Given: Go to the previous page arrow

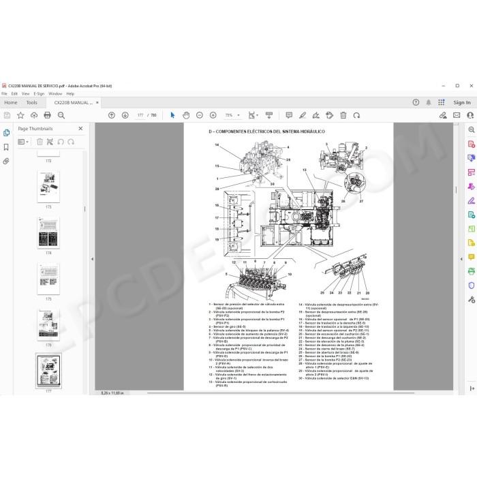Looking at the screenshot, I should point(112,115).
